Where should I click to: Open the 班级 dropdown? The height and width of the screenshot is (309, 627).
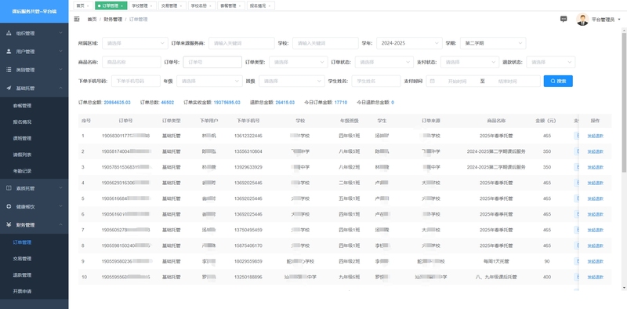(292, 82)
